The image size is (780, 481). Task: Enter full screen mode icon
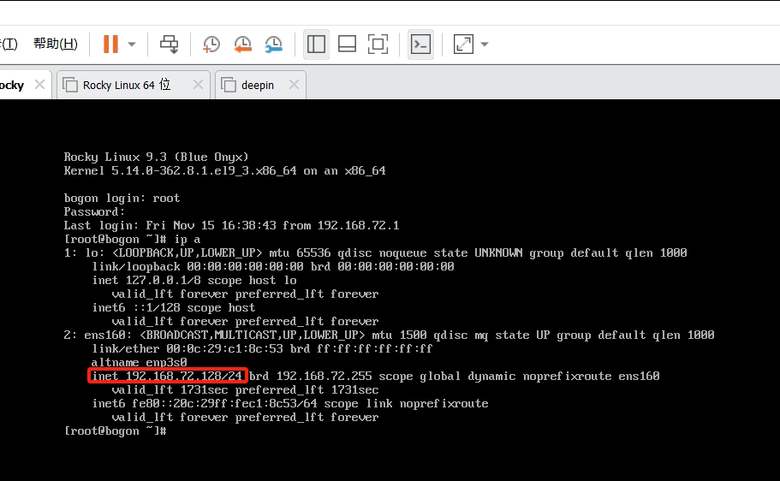click(378, 45)
